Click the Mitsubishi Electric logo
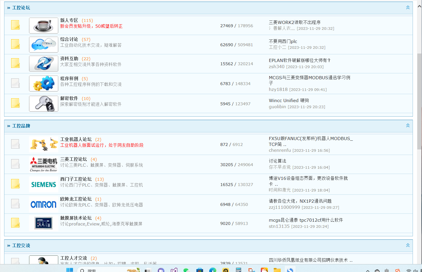Screen dimensions: 422x272 43,164
